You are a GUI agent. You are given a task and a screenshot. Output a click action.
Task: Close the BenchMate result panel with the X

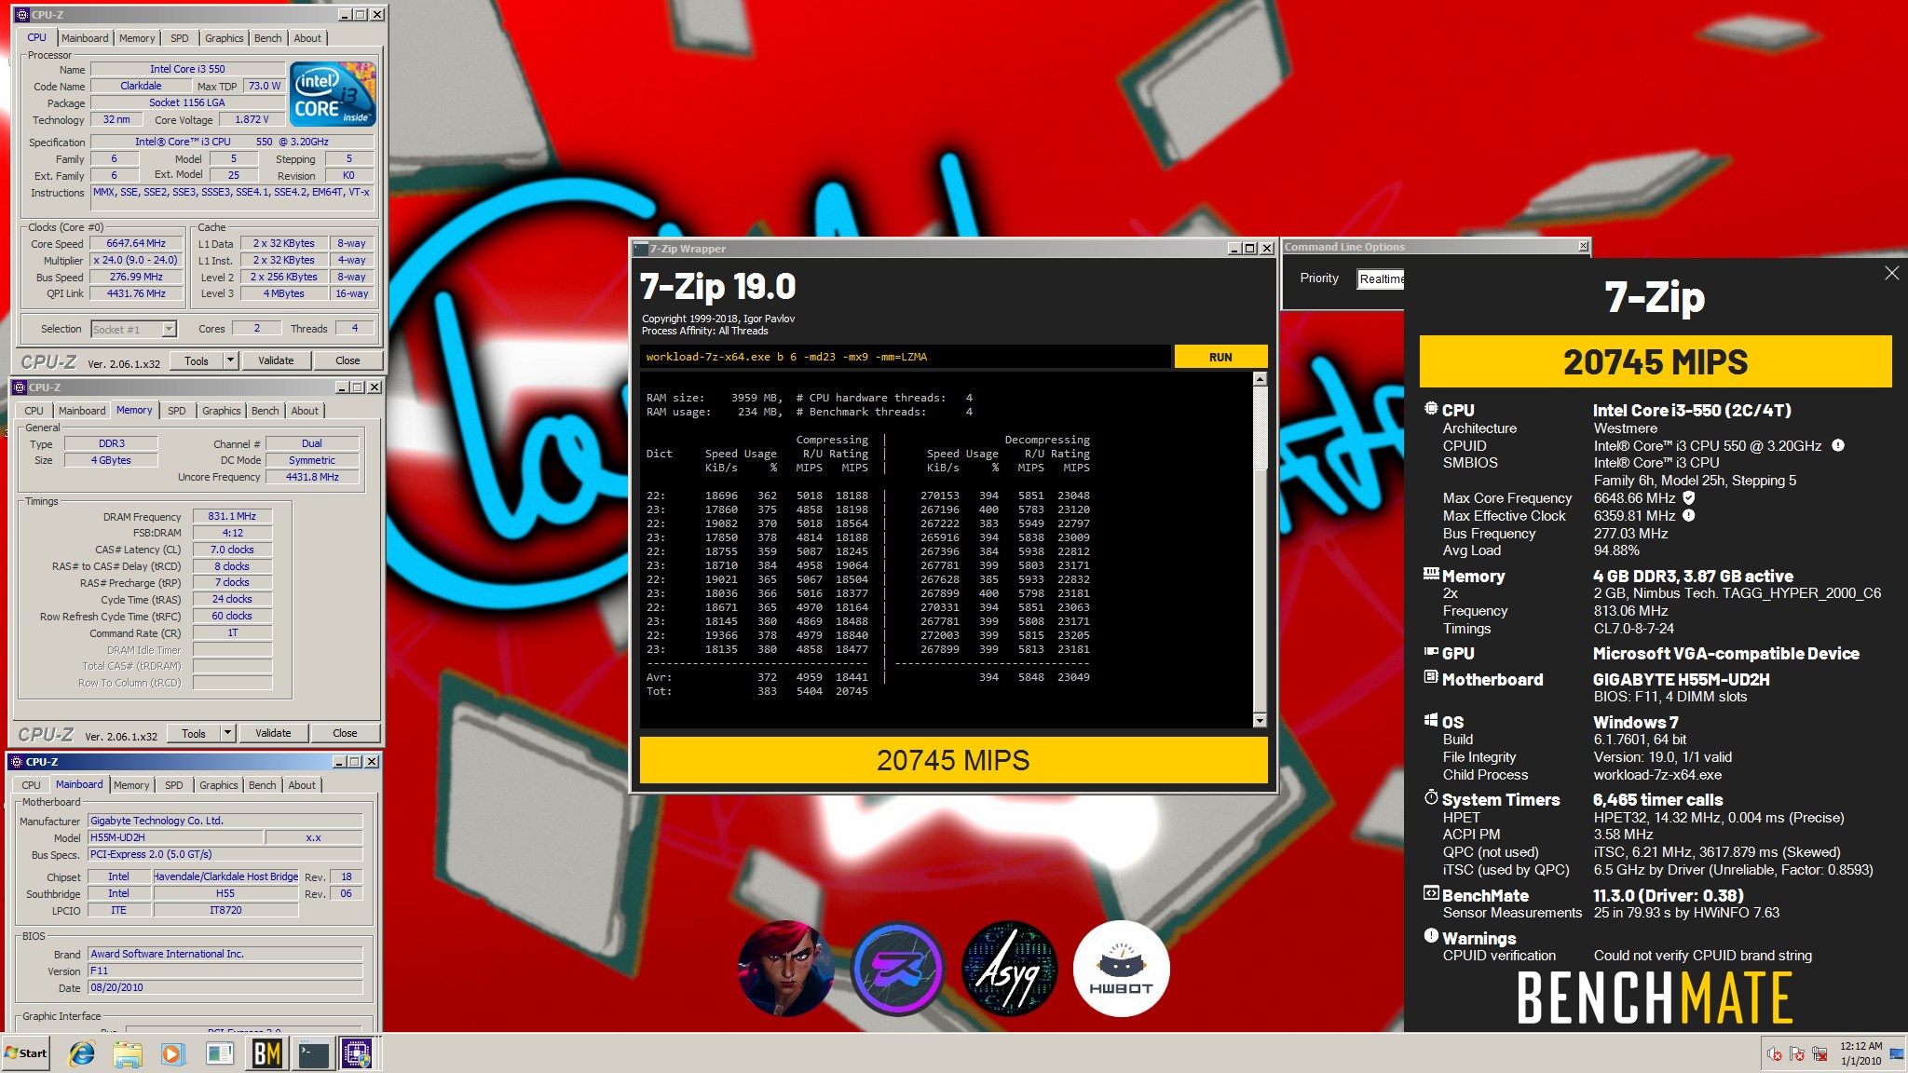[1891, 273]
